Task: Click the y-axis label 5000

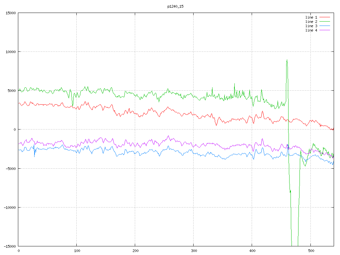Action: coord(12,91)
